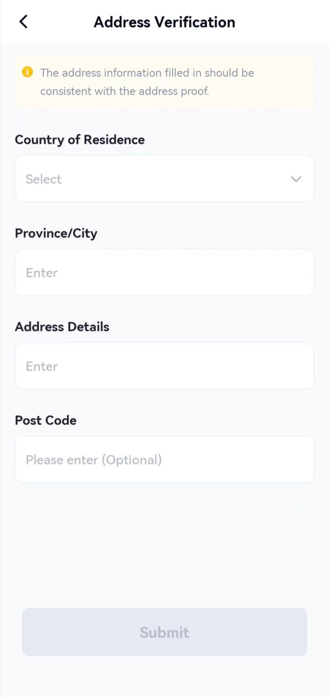The image size is (329, 697).
Task: Tap 'Enter' placeholder under Address Details
Action: (42, 366)
